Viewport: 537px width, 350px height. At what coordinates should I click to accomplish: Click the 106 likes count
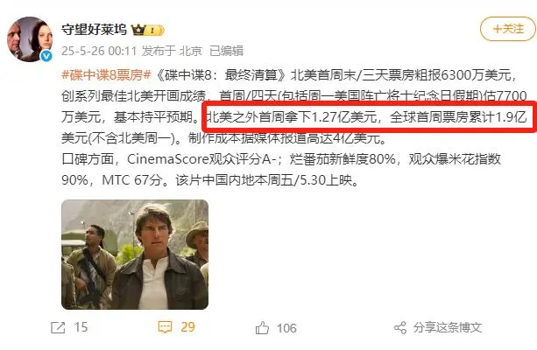point(286,328)
